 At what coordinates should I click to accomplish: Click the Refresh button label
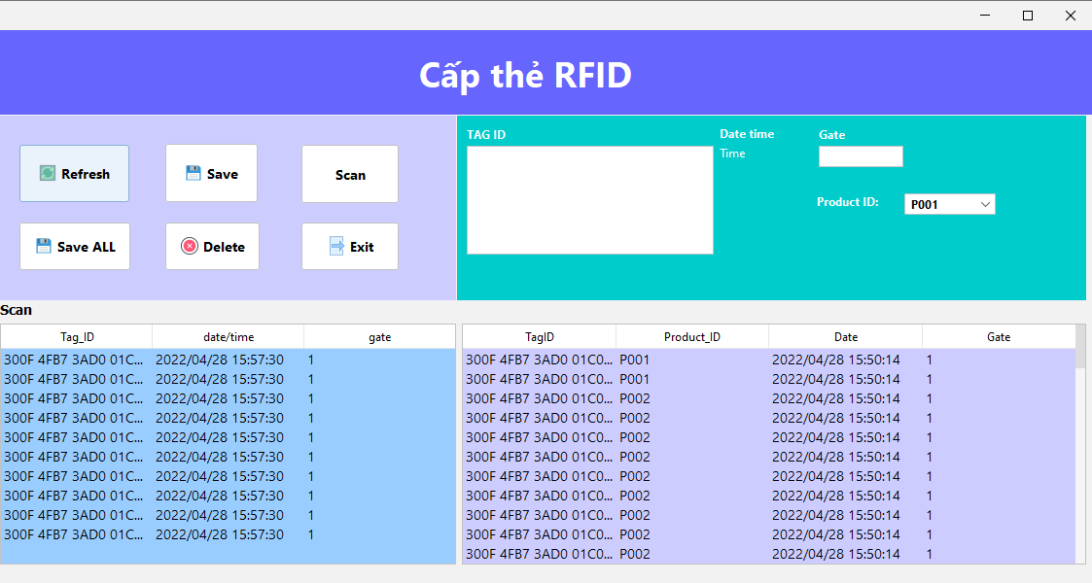[x=86, y=174]
